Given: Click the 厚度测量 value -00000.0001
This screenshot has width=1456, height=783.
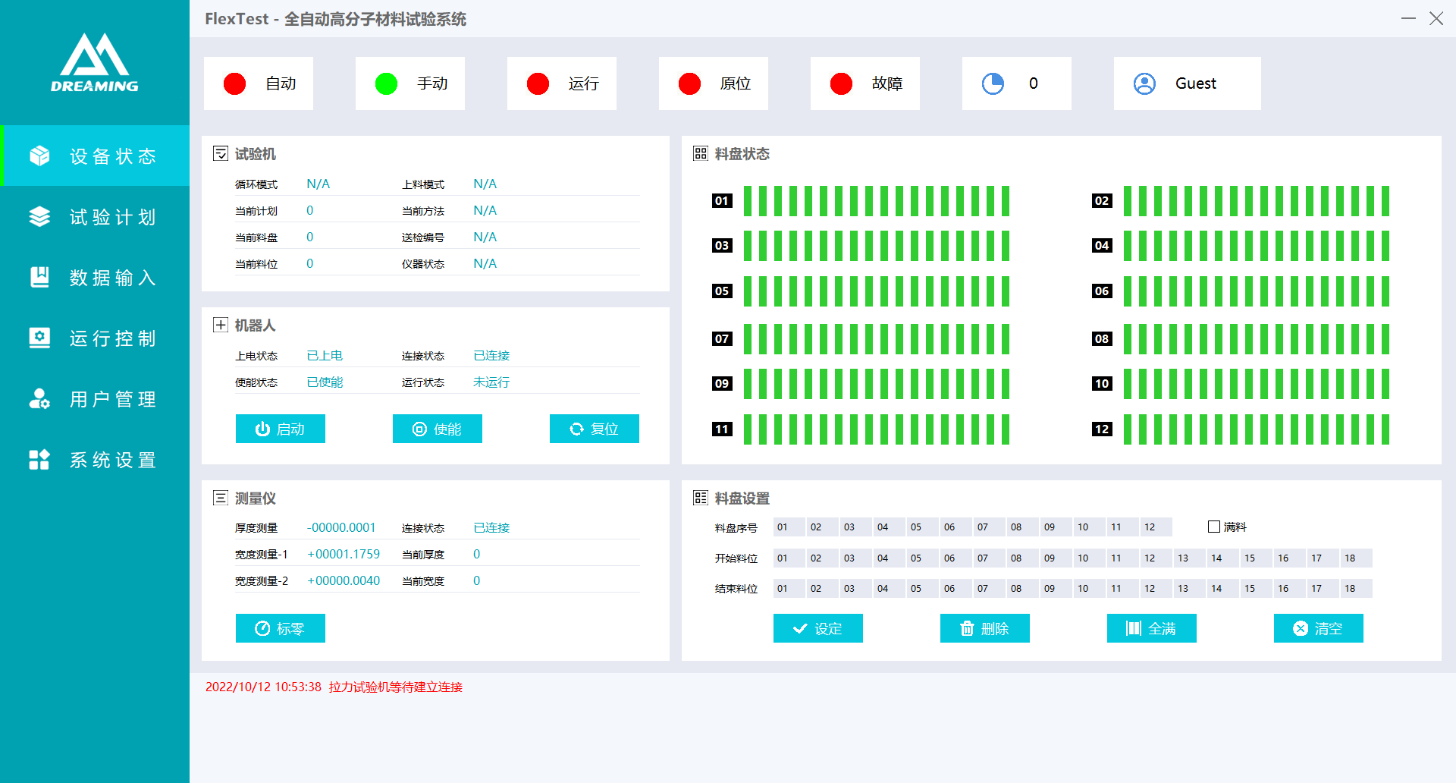Looking at the screenshot, I should tap(341, 527).
